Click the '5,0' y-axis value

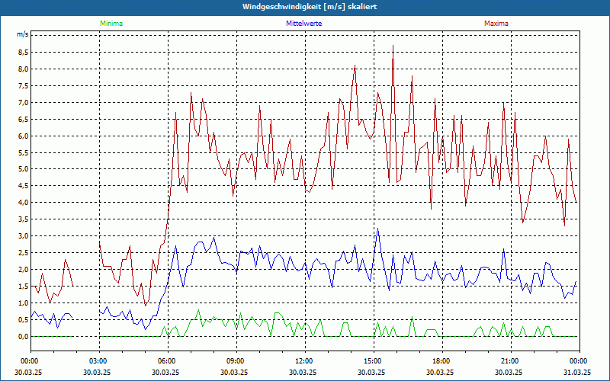(24, 169)
